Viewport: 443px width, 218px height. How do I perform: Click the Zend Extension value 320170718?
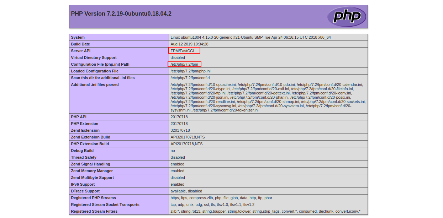(180, 130)
